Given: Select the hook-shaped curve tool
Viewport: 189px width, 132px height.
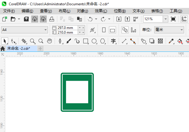Looking at the screenshot, I should (77, 41).
